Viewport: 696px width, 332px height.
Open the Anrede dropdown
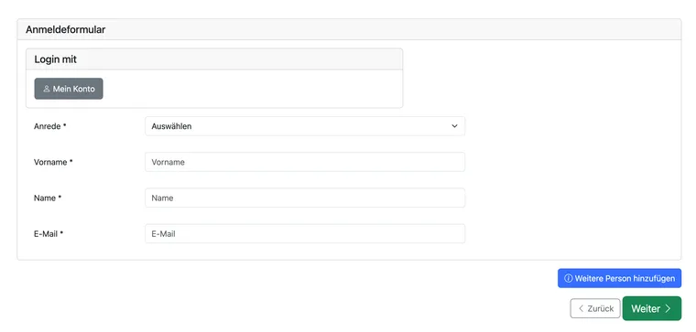pyautogui.click(x=305, y=126)
